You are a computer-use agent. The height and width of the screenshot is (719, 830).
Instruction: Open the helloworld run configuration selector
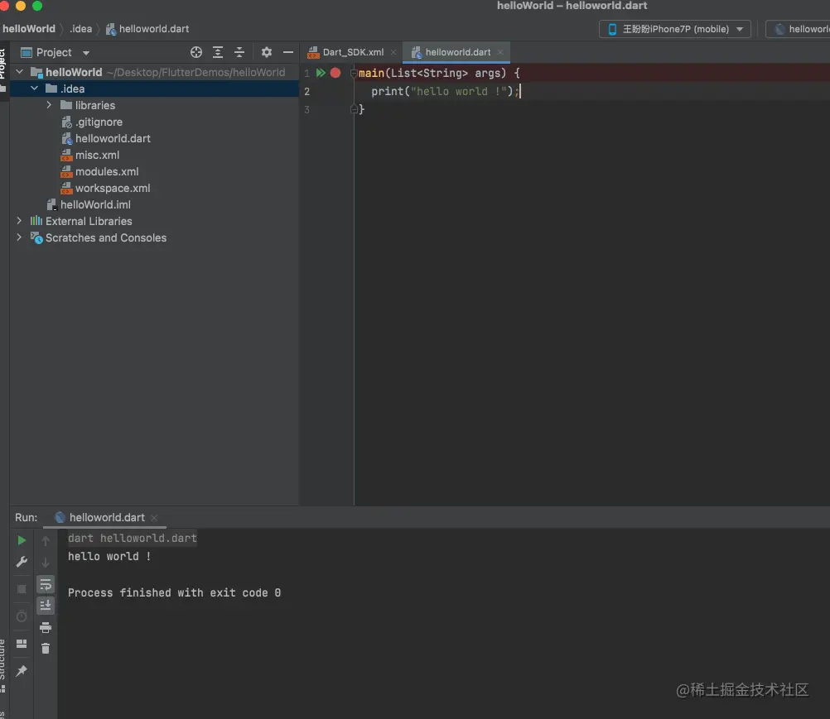pyautogui.click(x=799, y=29)
